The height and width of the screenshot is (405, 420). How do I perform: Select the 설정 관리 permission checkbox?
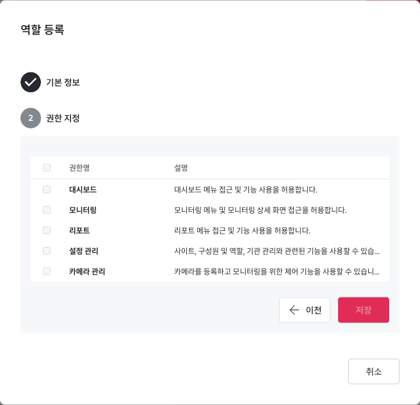pyautogui.click(x=47, y=251)
